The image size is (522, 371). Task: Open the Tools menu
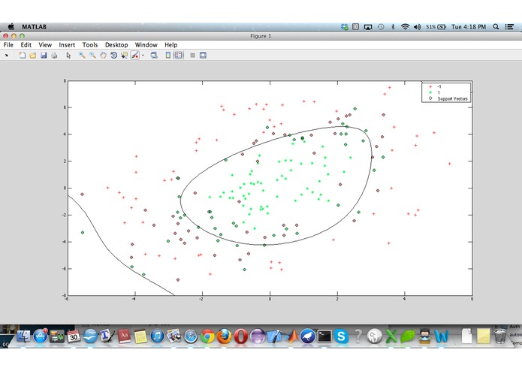pyautogui.click(x=90, y=44)
